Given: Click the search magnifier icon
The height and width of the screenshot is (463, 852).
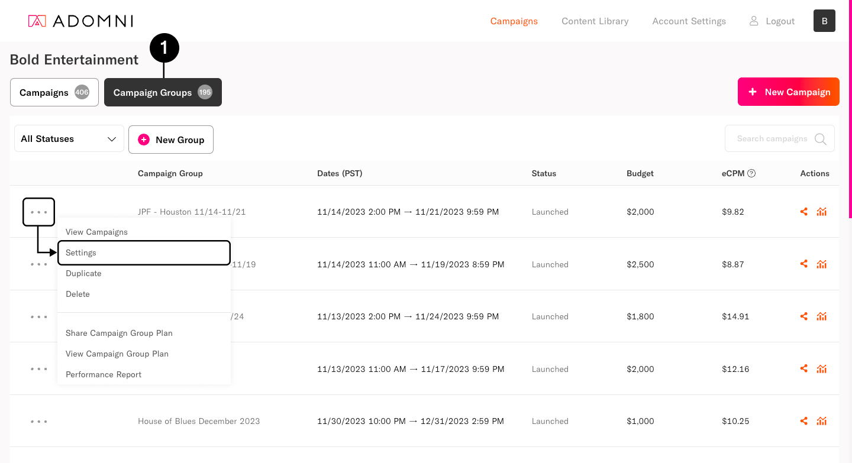Looking at the screenshot, I should click(820, 139).
